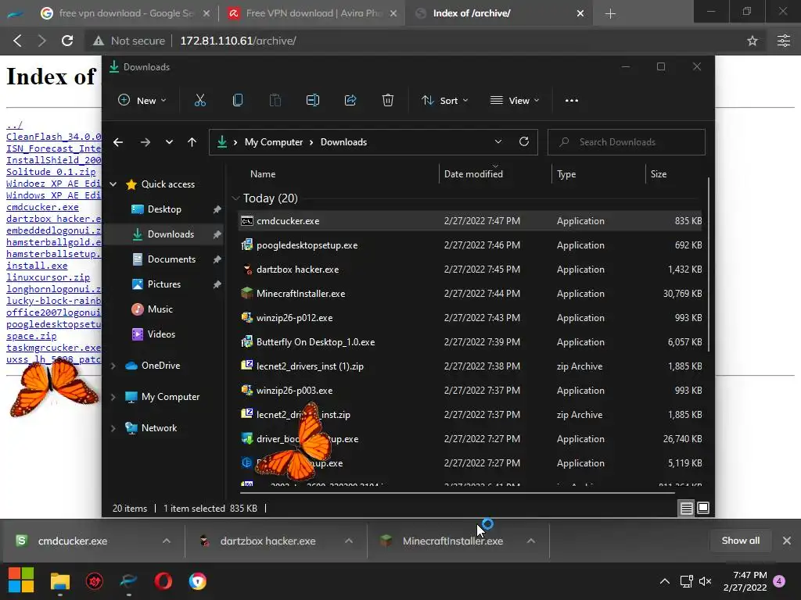Image resolution: width=801 pixels, height=600 pixels.
Task: Show hidden icons in system tray
Action: (665, 581)
